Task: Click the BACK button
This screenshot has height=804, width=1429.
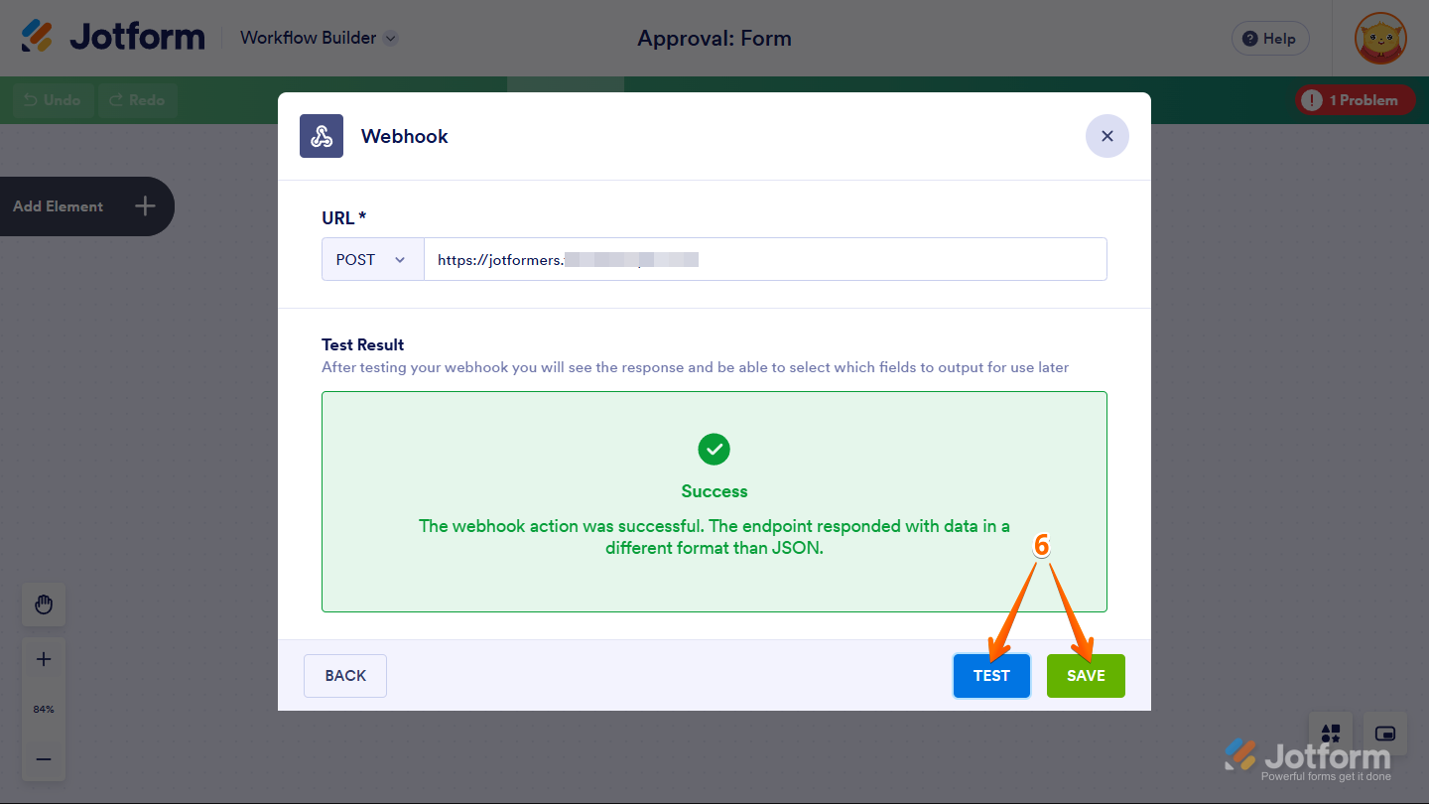Action: (x=344, y=675)
